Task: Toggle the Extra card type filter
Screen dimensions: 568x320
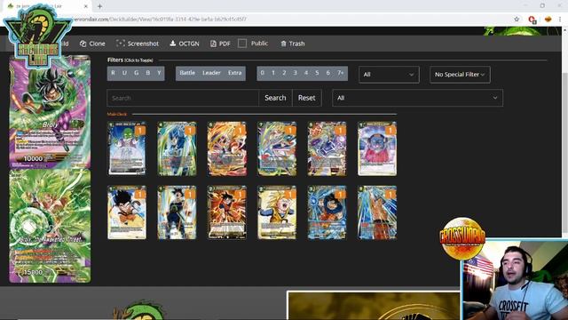Action: 234,73
